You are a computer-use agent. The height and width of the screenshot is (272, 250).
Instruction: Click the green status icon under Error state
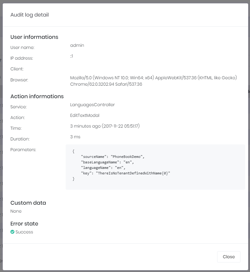(12, 232)
